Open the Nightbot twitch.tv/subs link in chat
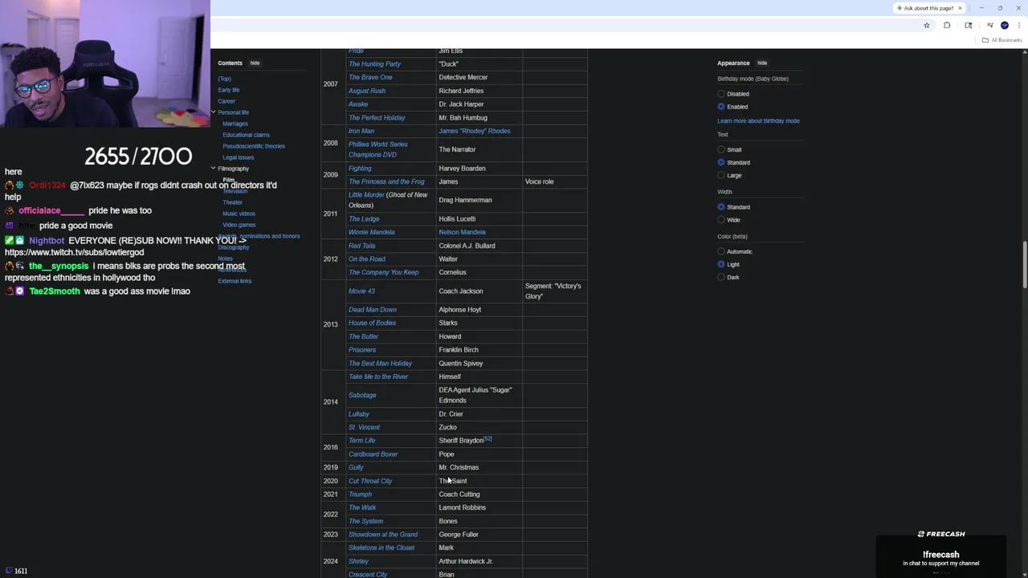Screen dimensions: 1028x578 tap(74, 252)
